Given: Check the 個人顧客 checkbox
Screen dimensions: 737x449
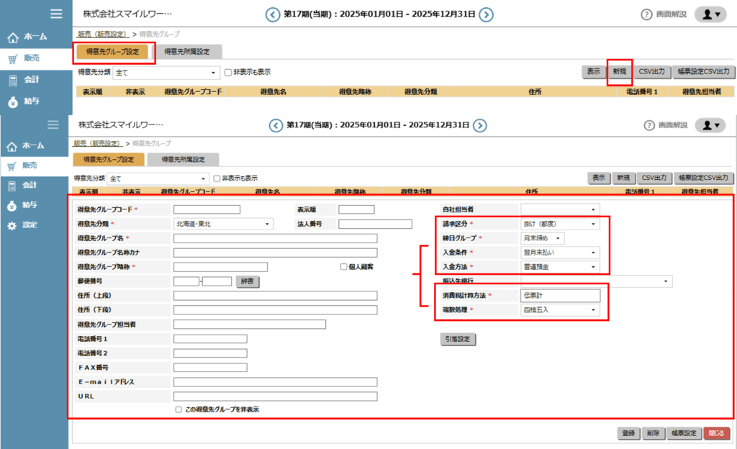Looking at the screenshot, I should coord(344,266).
